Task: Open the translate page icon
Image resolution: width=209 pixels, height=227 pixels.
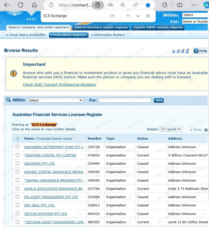Action: click(x=110, y=5)
